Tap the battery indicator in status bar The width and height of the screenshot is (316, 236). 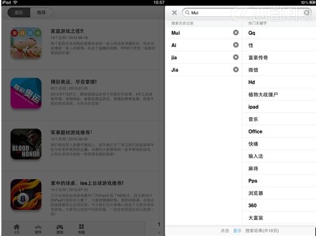point(312,2)
